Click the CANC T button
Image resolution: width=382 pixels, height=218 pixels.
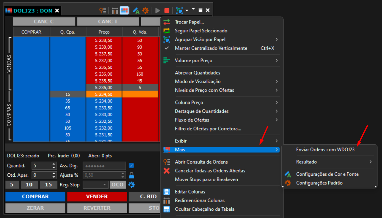pos(108,22)
